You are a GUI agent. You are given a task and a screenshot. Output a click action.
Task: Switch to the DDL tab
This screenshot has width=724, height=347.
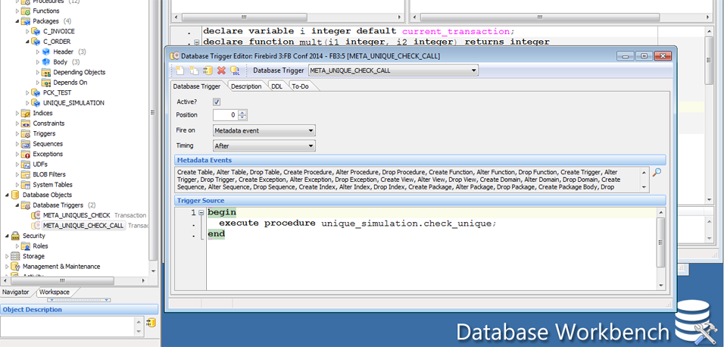[276, 86]
